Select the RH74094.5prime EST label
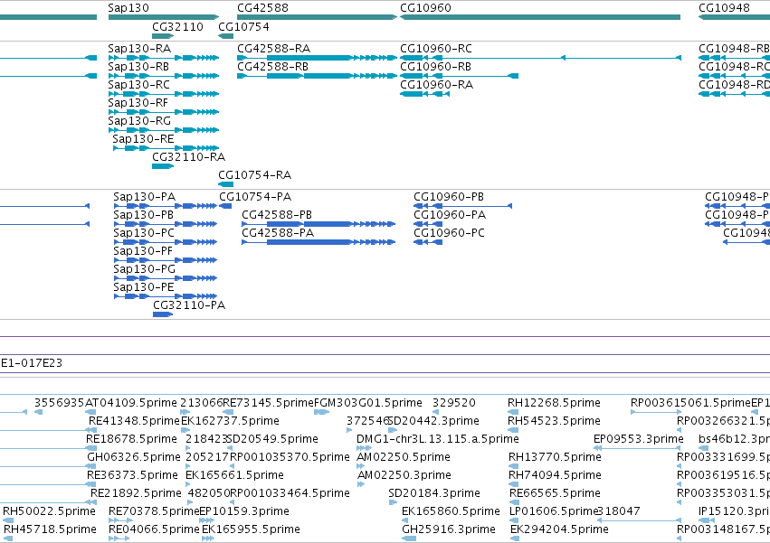 pyautogui.click(x=555, y=475)
